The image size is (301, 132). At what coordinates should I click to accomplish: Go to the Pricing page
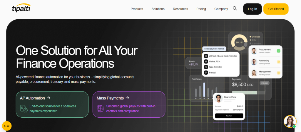[x=201, y=9]
